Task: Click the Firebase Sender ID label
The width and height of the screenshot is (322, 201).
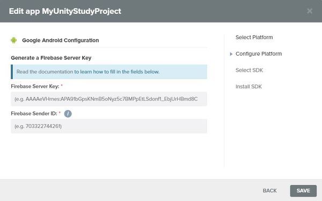Action: 34,113
